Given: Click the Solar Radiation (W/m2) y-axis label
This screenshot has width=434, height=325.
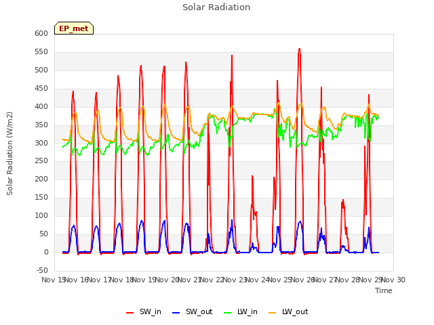Looking at the screenshot, I should (x=9, y=154).
